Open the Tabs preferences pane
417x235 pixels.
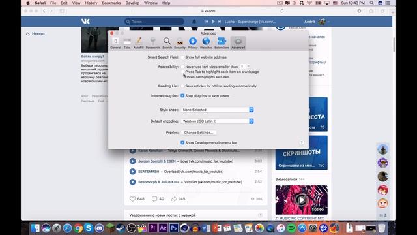pos(127,43)
